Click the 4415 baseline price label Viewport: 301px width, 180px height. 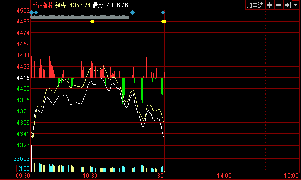point(23,78)
